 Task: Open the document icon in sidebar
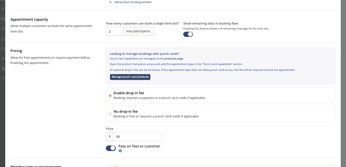[3, 39]
